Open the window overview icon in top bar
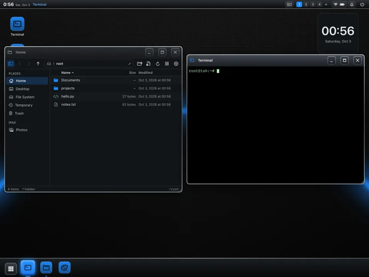Image resolution: width=369 pixels, height=277 pixels. click(289, 4)
